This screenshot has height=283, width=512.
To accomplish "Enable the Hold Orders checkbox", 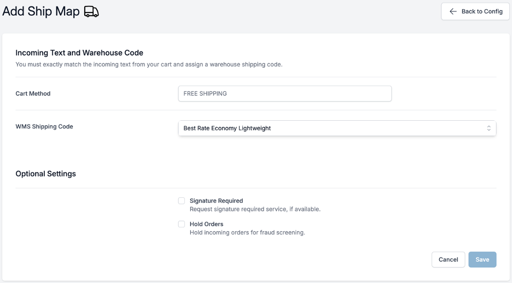I will pyautogui.click(x=182, y=224).
